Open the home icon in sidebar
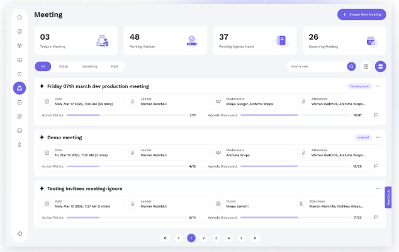The image size is (399, 252). tap(20, 17)
